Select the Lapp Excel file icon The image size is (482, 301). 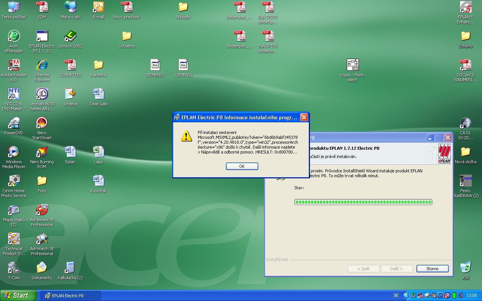pos(98,155)
